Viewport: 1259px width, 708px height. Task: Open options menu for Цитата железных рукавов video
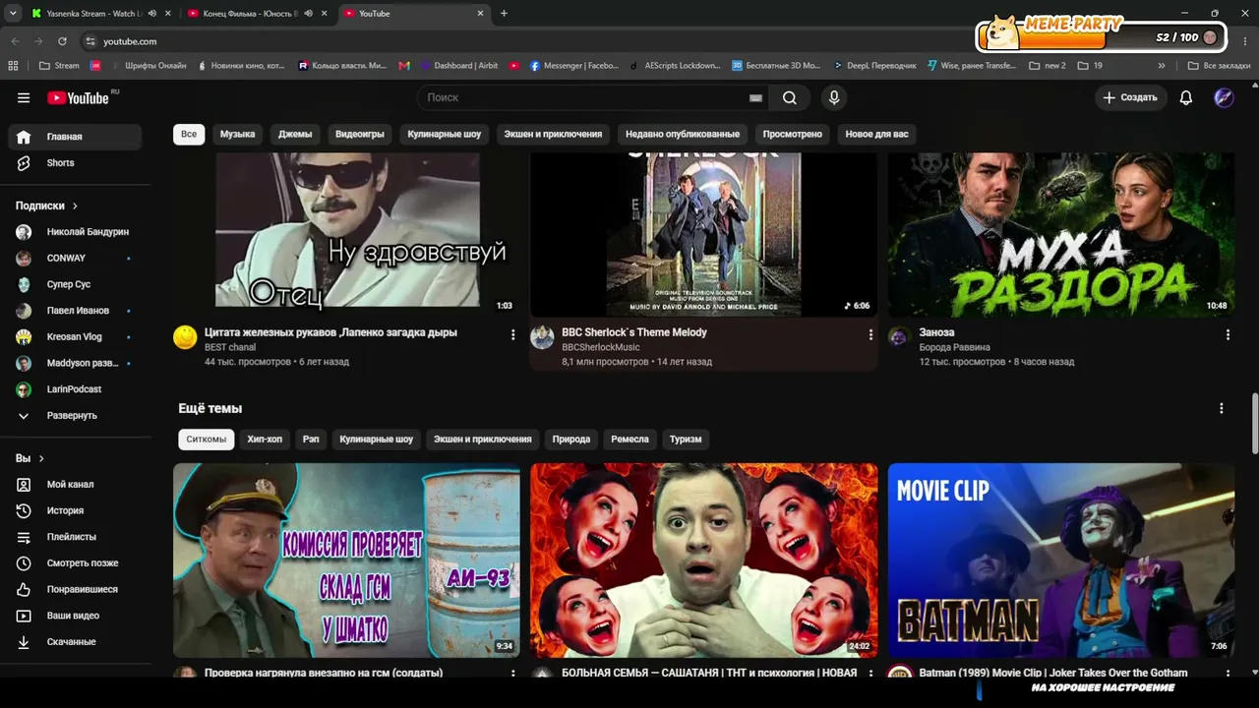click(512, 335)
